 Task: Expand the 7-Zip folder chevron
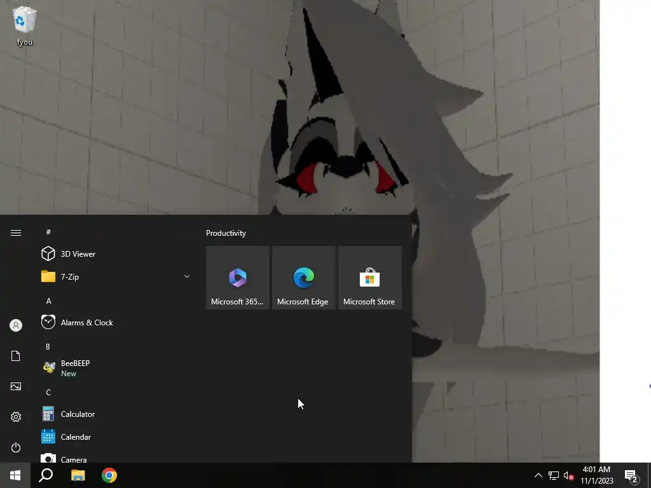[x=187, y=276]
